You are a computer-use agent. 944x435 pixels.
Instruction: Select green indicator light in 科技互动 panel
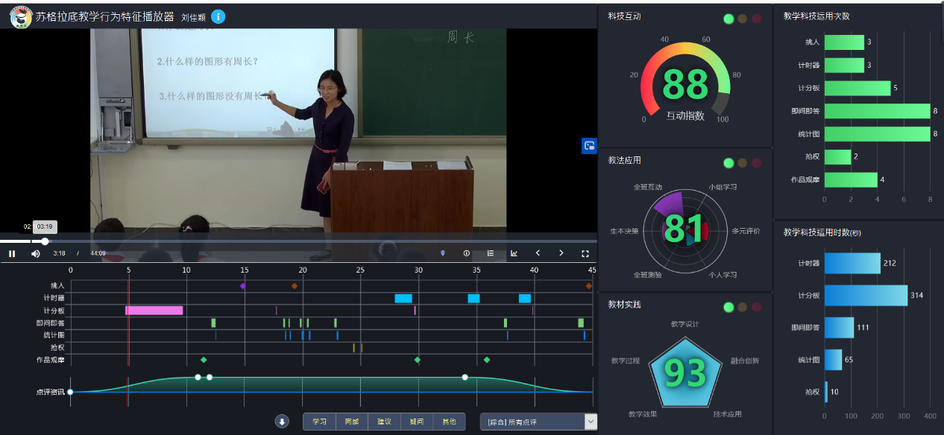729,19
